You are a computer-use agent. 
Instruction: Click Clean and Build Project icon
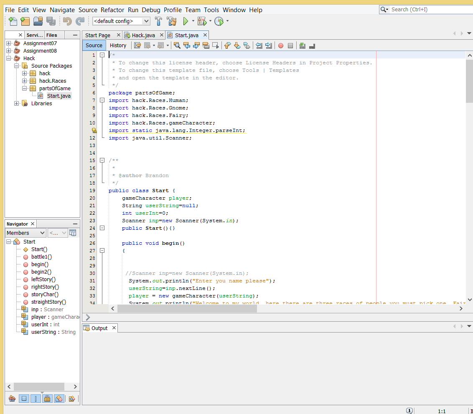click(x=171, y=21)
